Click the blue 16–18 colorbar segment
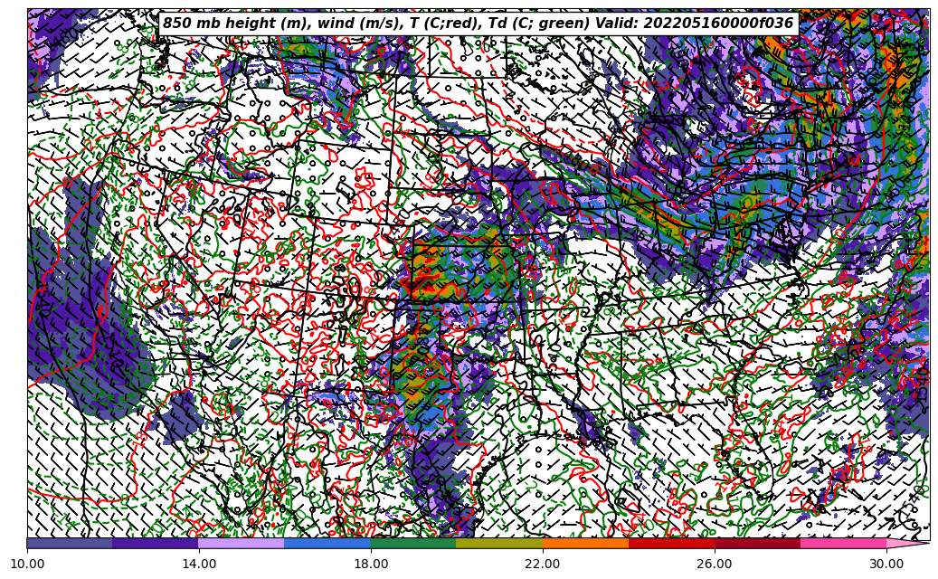 coord(327,543)
